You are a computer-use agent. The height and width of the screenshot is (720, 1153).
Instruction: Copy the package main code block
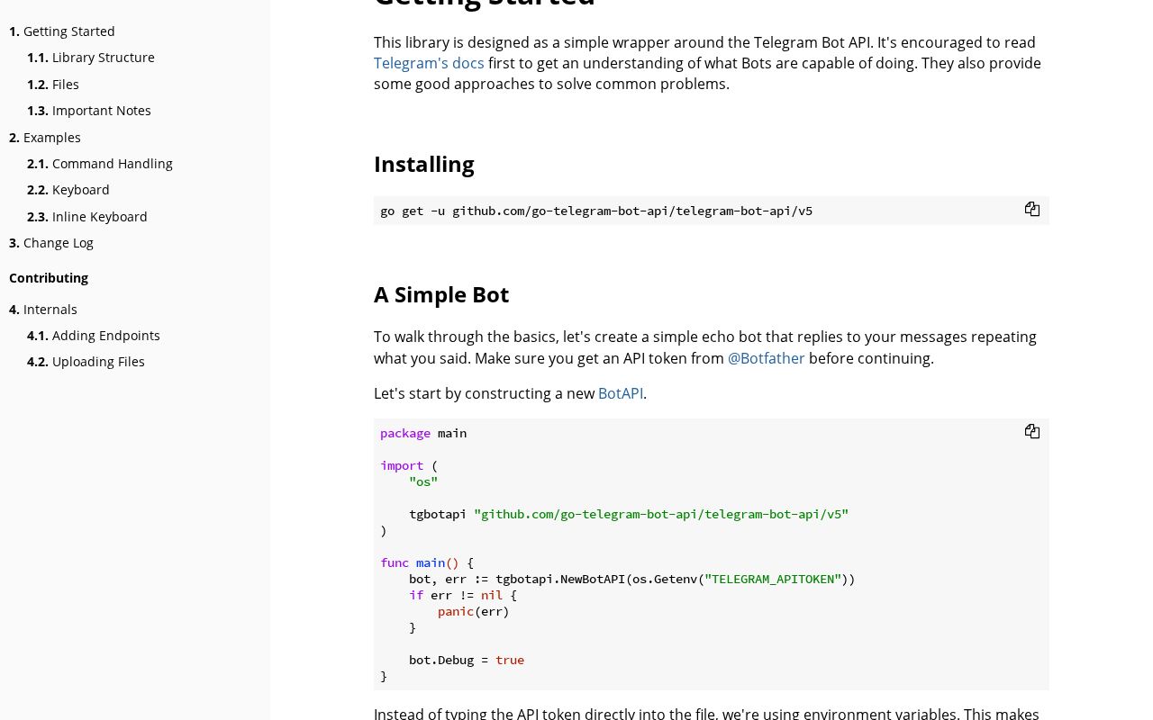pyautogui.click(x=1032, y=432)
